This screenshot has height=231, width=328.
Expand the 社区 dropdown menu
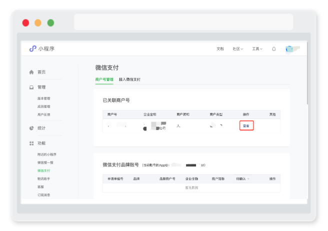238,49
